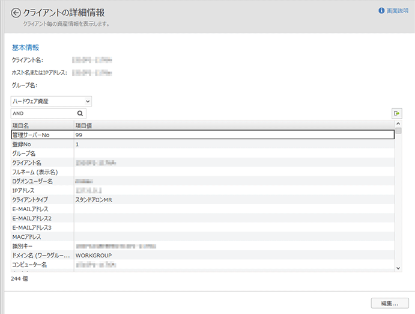Image resolution: width=415 pixels, height=314 pixels.
Task: Select the コンピューター名 row
Action: [203, 265]
